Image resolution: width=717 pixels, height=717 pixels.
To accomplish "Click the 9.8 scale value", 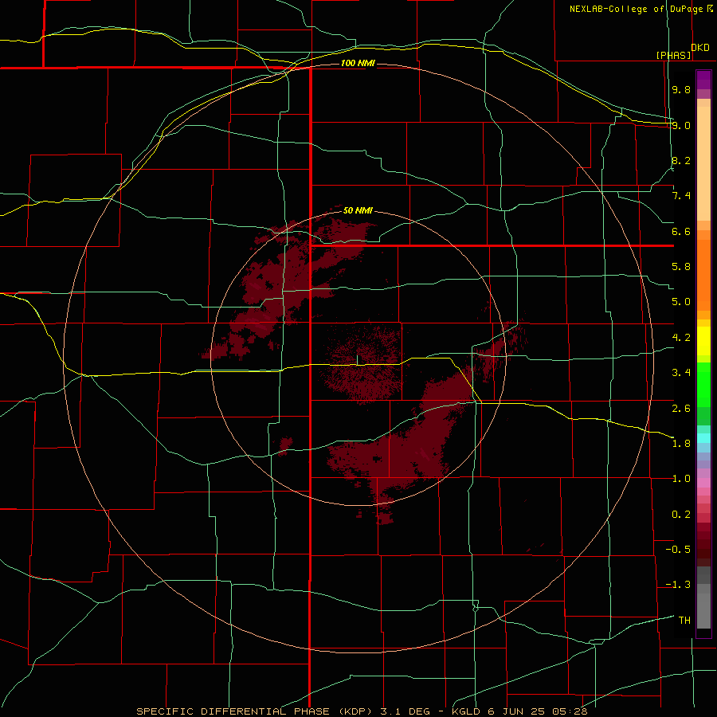I will (681, 89).
